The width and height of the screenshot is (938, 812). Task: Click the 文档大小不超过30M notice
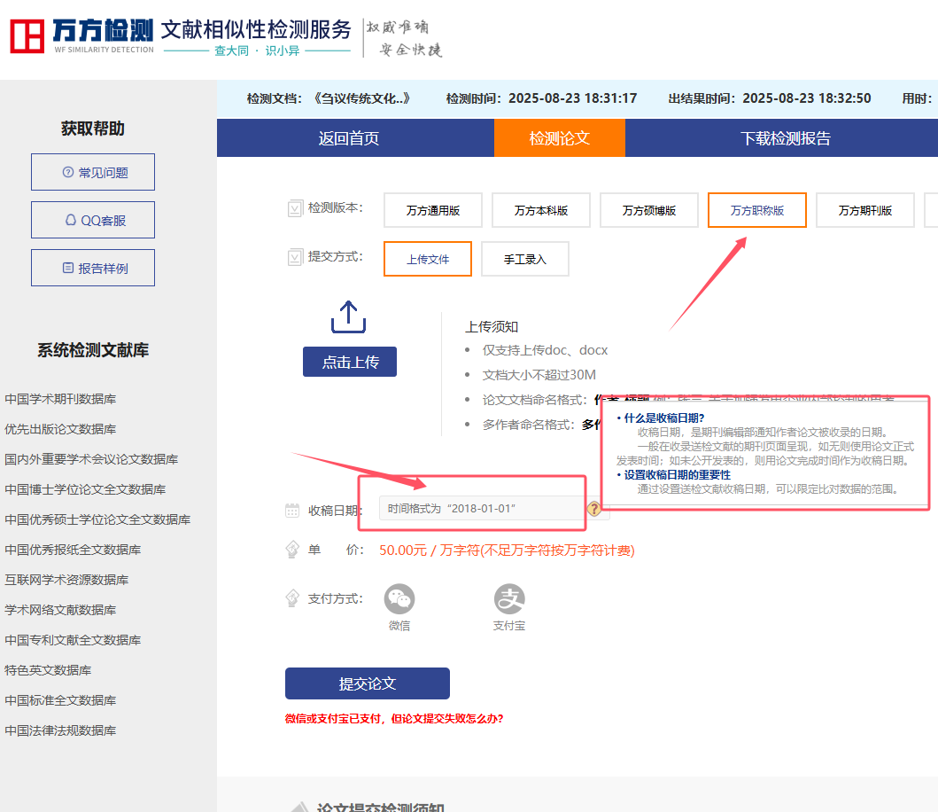(x=539, y=375)
